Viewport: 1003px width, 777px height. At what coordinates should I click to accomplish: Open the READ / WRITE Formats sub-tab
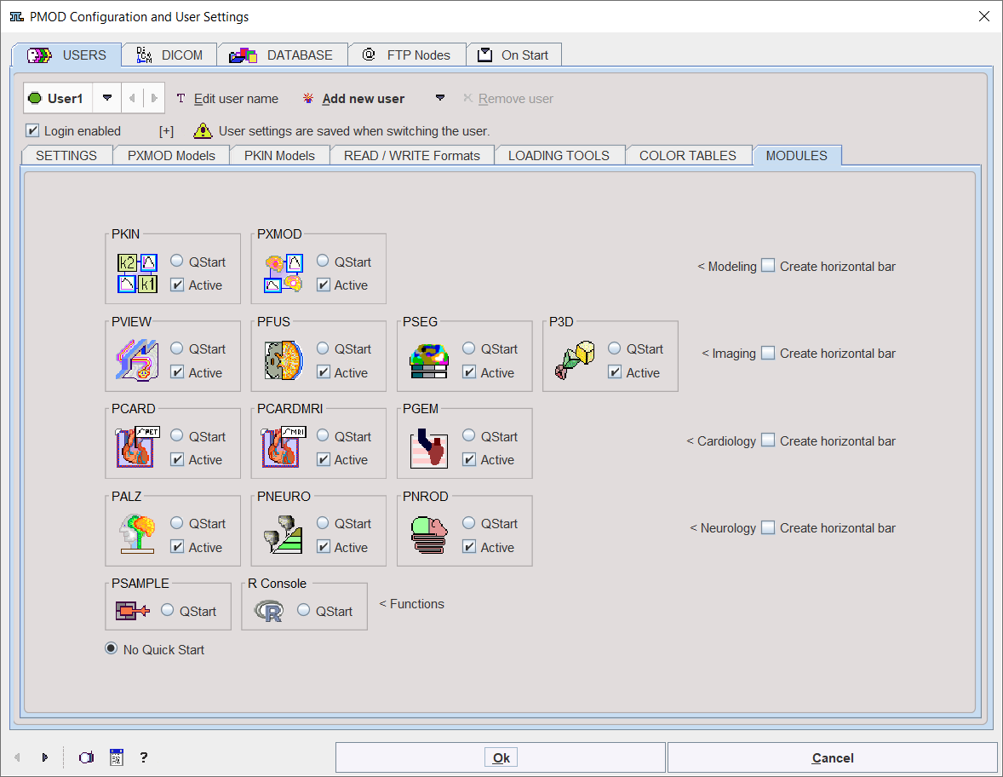coord(412,156)
